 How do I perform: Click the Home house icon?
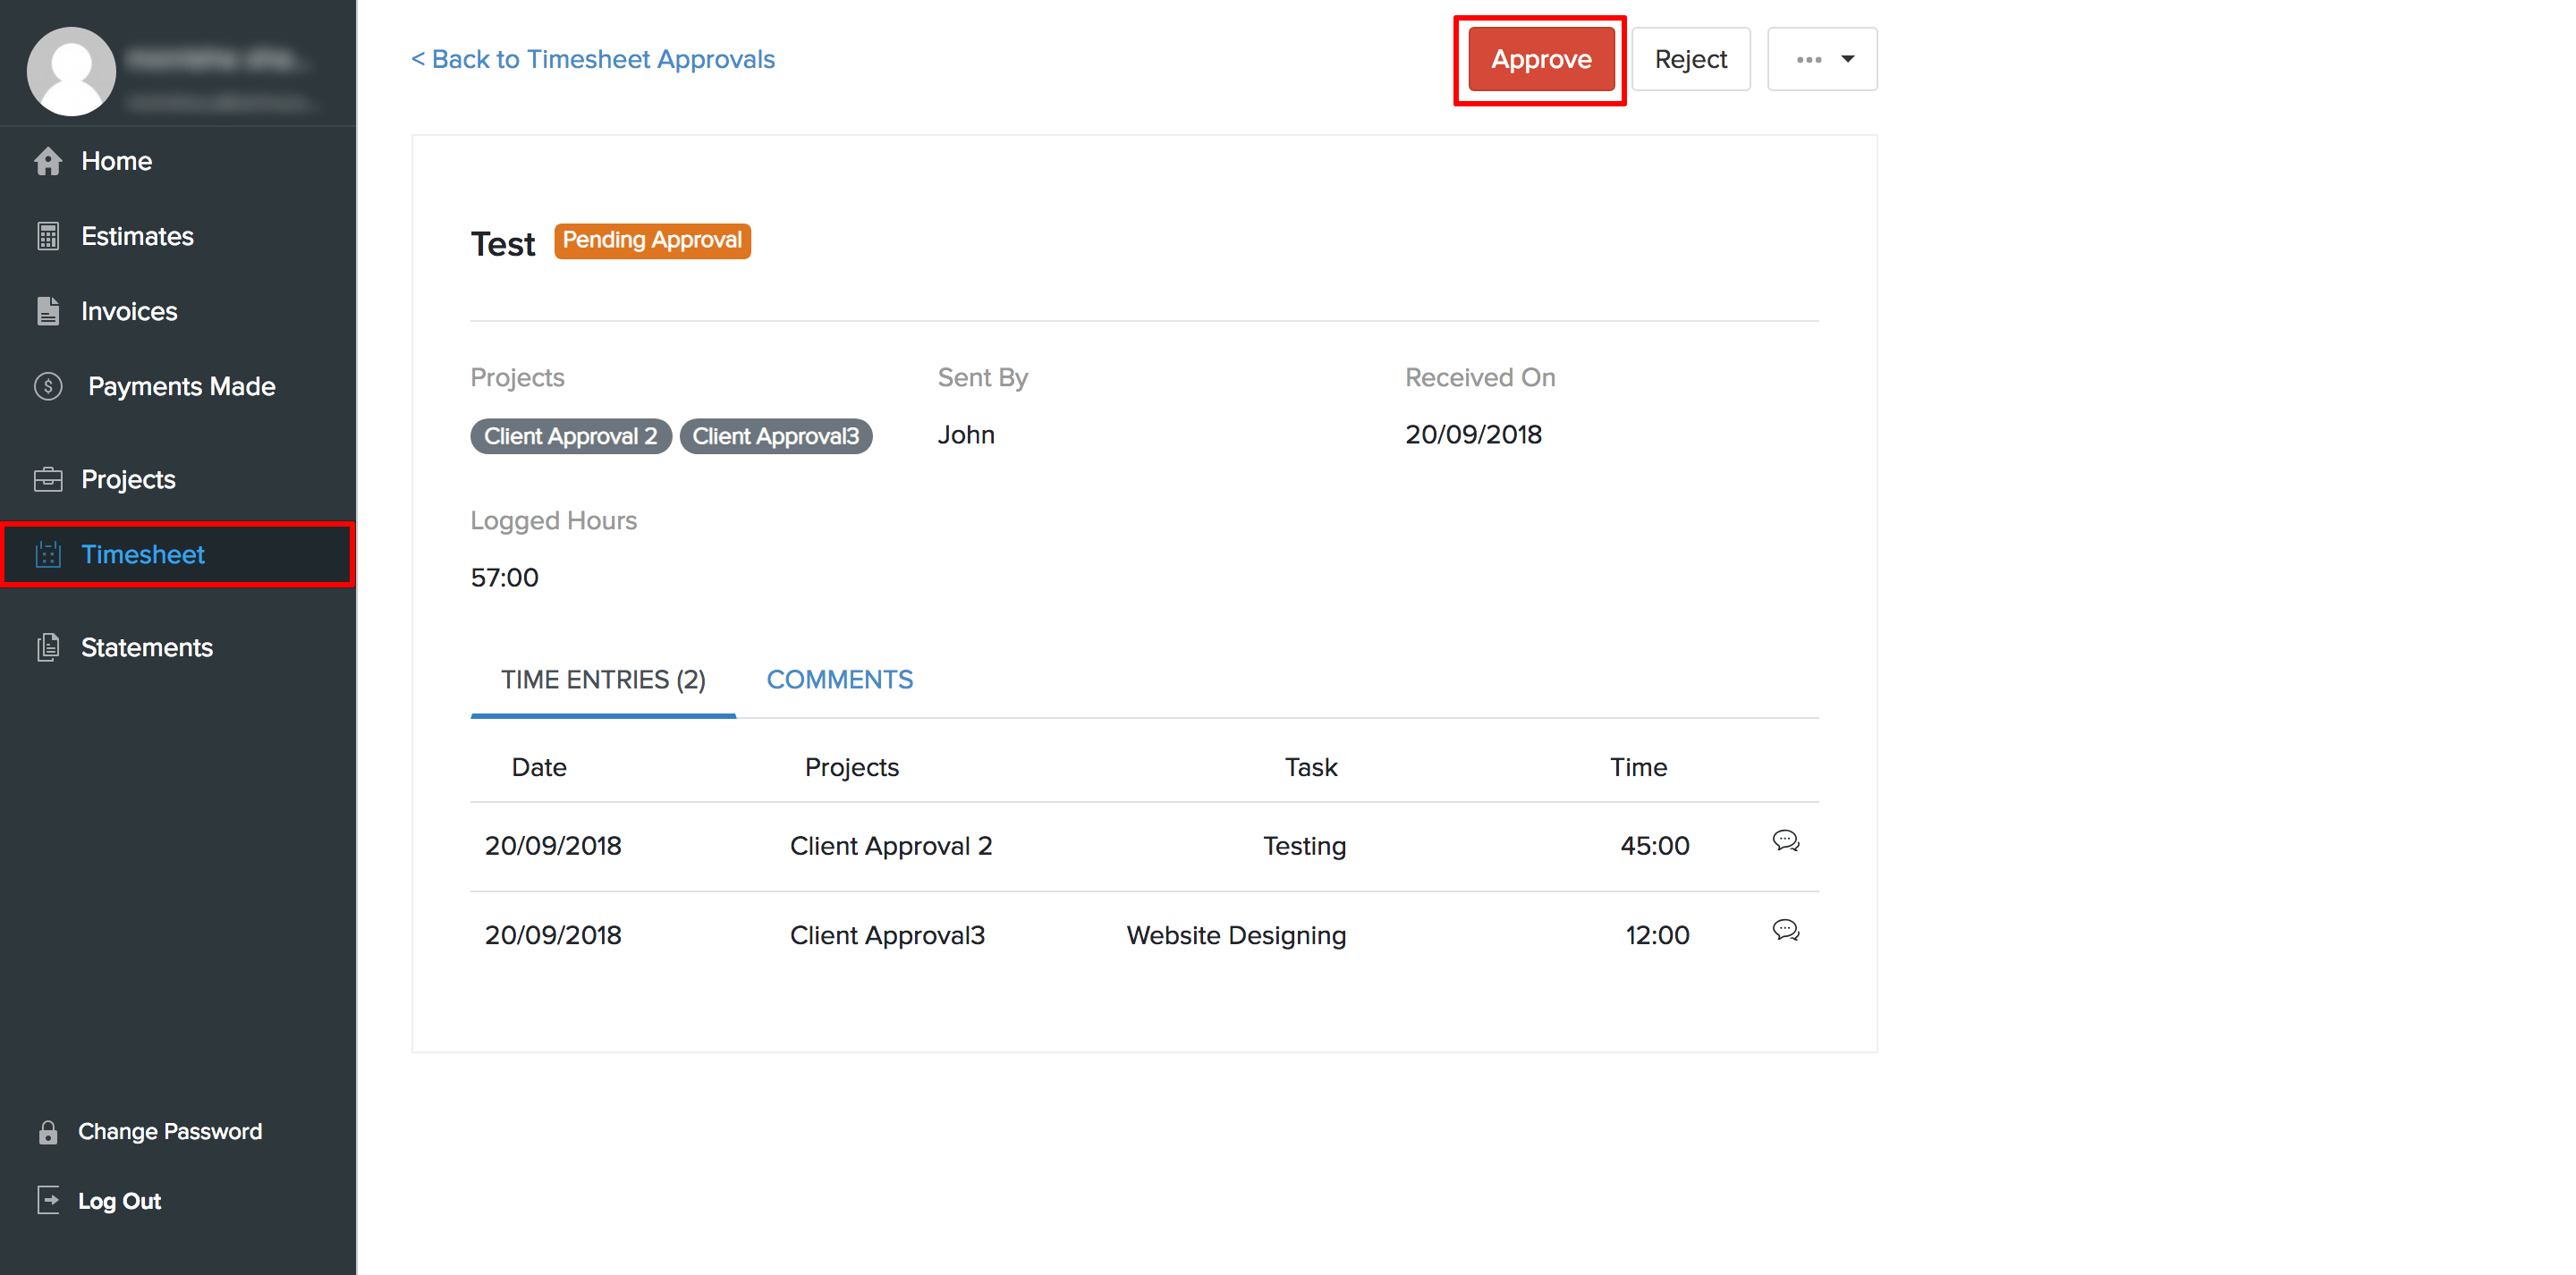(48, 161)
